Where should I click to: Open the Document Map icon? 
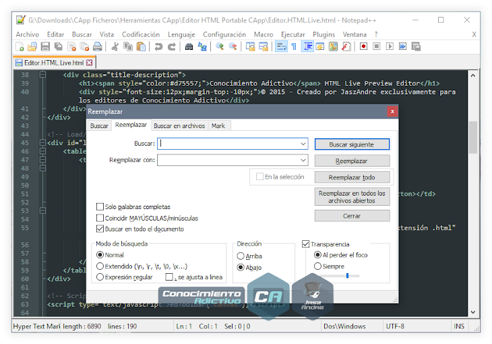coord(333,47)
